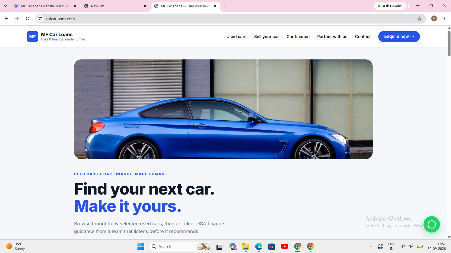The width and height of the screenshot is (451, 253).
Task: Open Chrome three-dot menu
Action: coord(445,19)
